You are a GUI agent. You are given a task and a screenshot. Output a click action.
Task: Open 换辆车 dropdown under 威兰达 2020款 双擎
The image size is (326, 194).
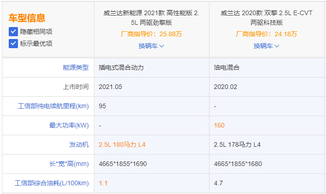tap(266, 46)
